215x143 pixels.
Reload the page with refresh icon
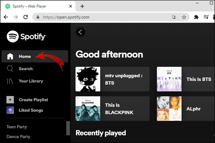pos(26,17)
